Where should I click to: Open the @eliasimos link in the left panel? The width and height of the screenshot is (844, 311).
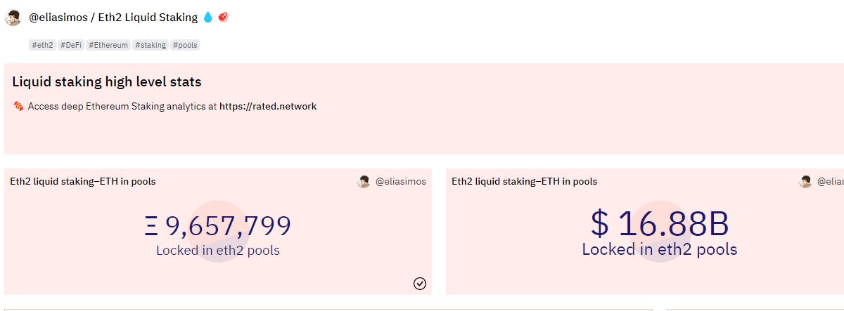click(400, 182)
